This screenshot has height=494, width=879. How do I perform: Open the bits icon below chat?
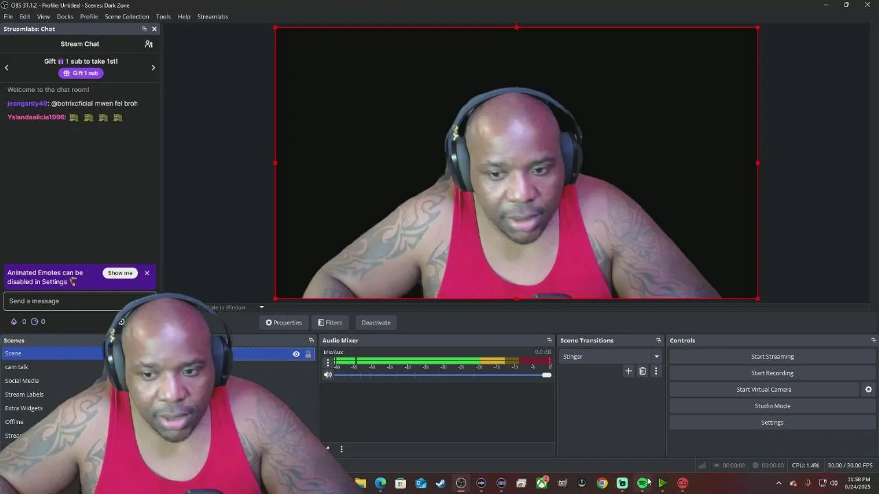tap(14, 321)
